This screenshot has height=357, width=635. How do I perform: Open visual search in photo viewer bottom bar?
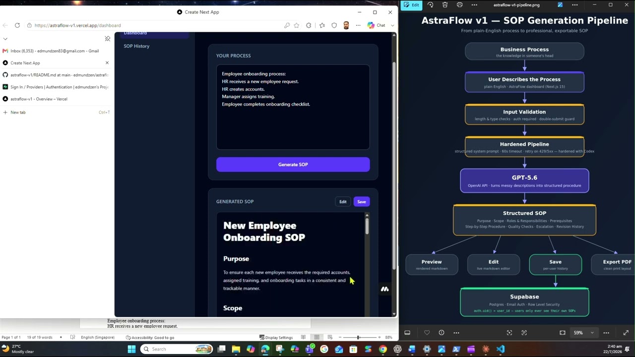(x=509, y=333)
